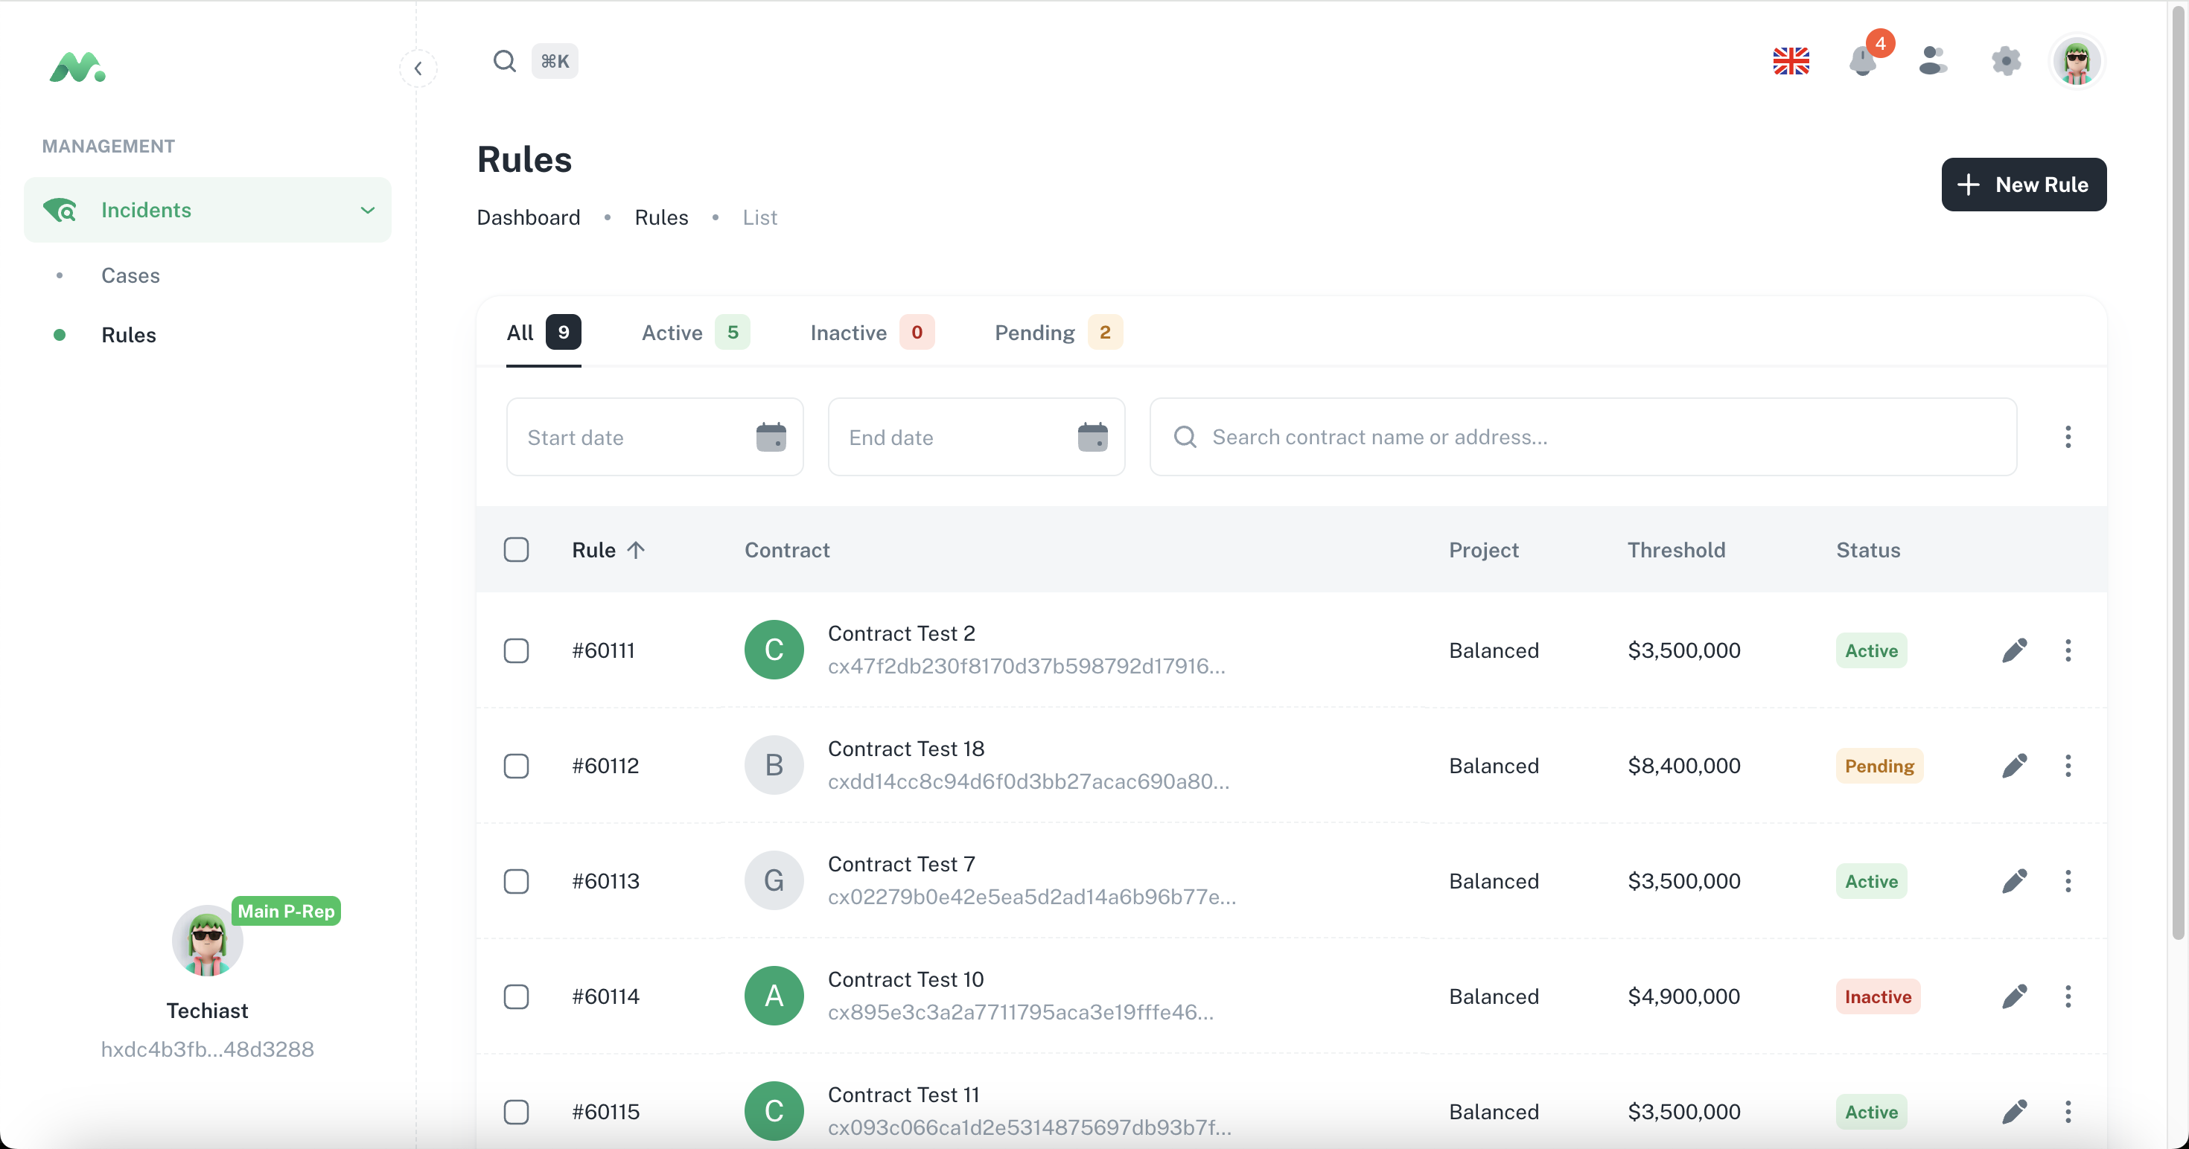Click the search magnifier icon in header
Screen dimensions: 2189x1149
tap(505, 61)
